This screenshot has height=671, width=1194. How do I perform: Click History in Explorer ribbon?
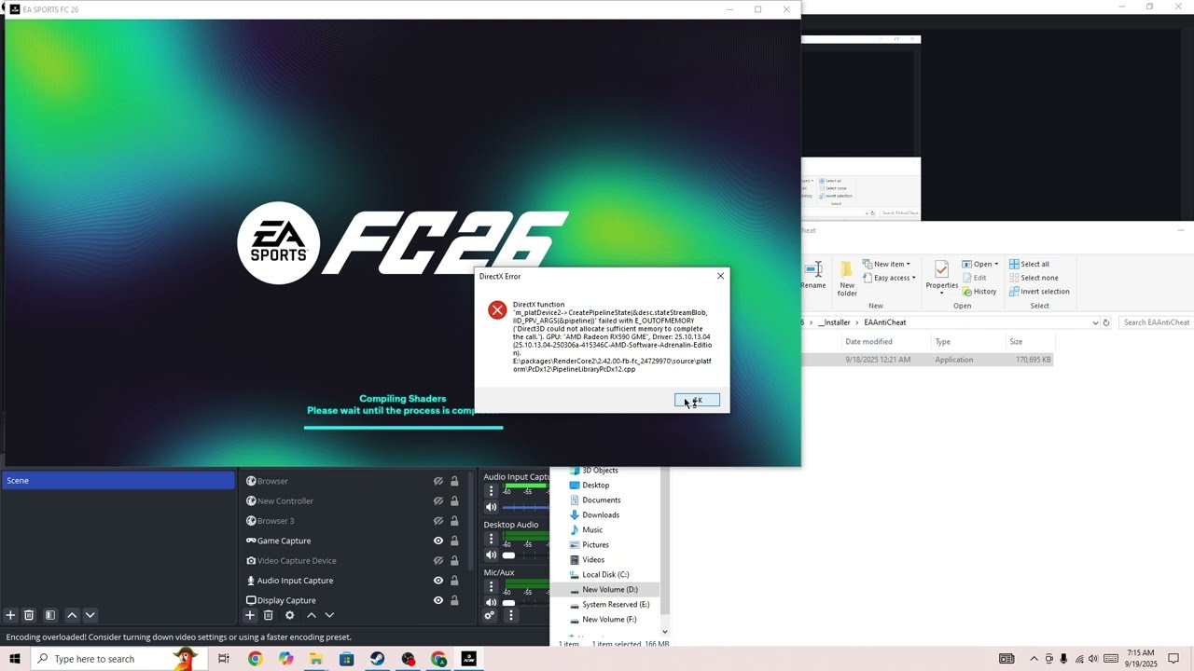(x=979, y=292)
